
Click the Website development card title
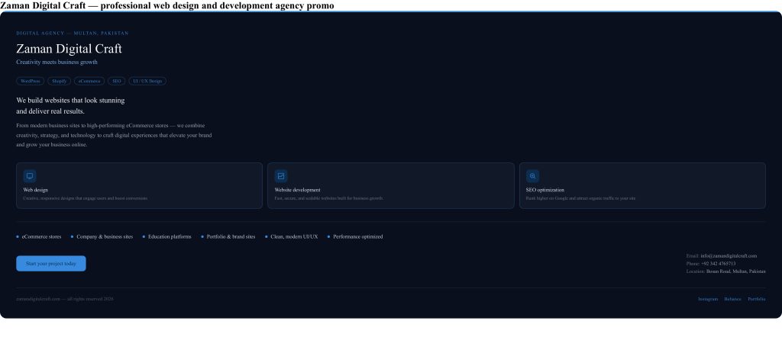pyautogui.click(x=297, y=190)
